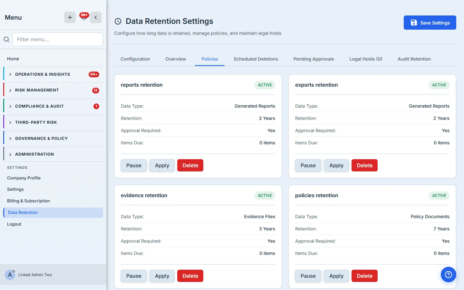This screenshot has width=464, height=290.
Task: Click the 99+ badge on Operations & Insights
Action: tap(94, 74)
